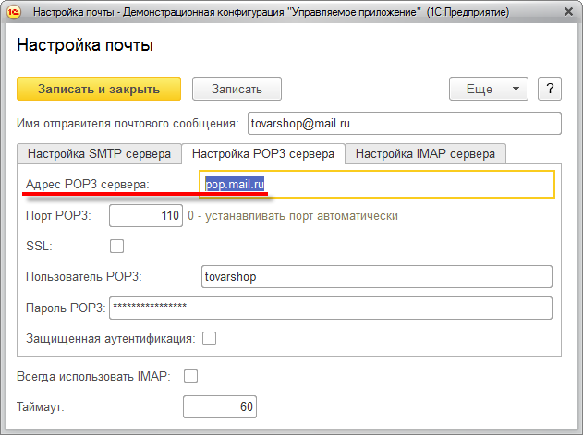The width and height of the screenshot is (583, 435).
Task: Toggle the "Защищенная аутентификация" checkbox
Action: click(x=210, y=338)
